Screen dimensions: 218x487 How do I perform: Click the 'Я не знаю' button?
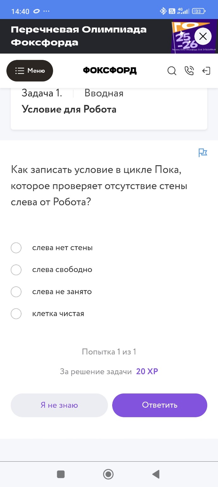tap(59, 405)
